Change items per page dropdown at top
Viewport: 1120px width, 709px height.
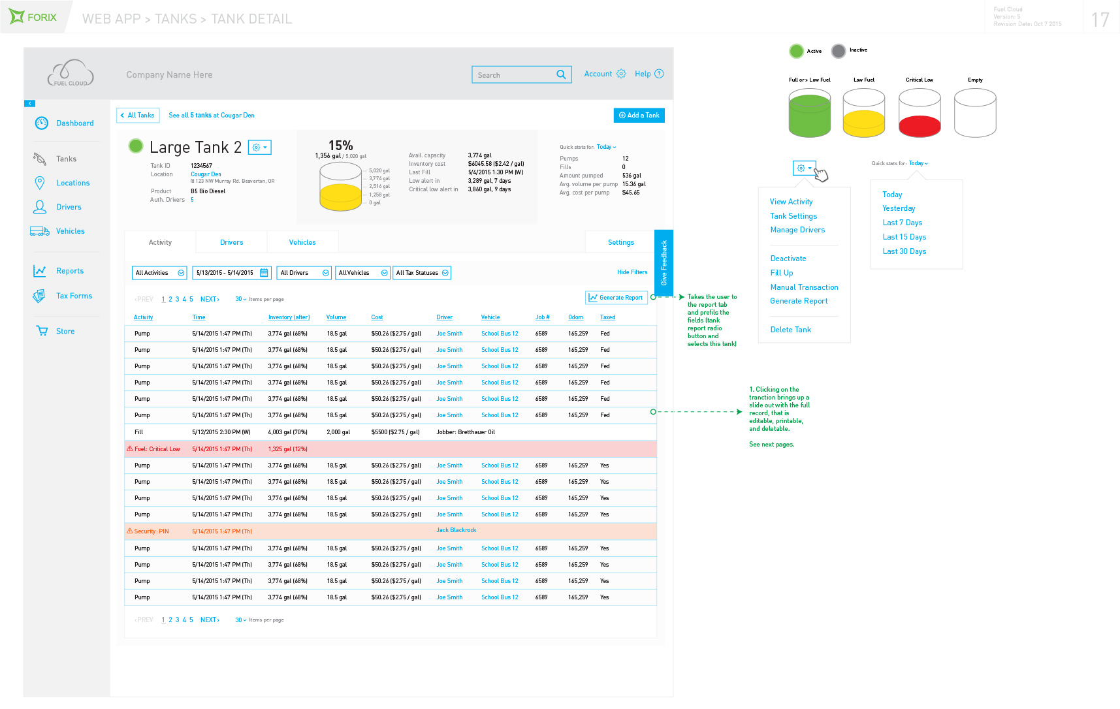[x=240, y=300]
